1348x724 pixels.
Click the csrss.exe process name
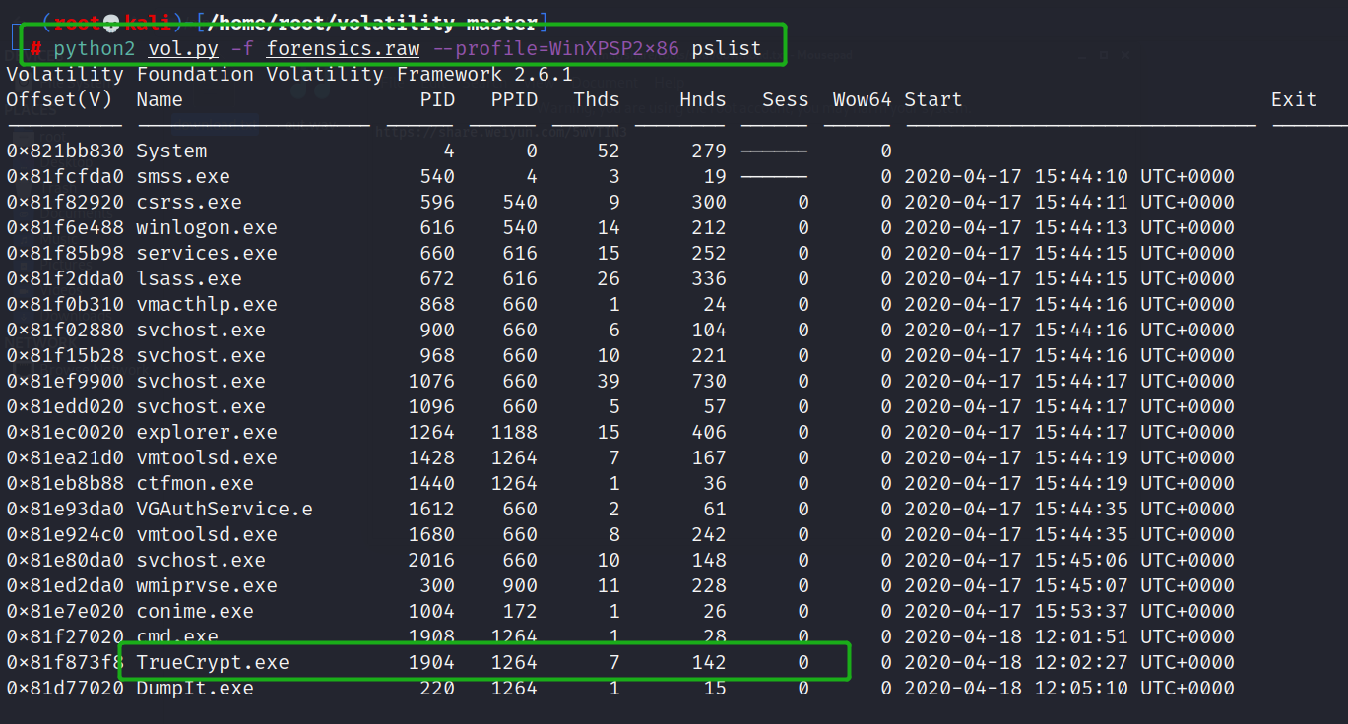click(x=189, y=203)
